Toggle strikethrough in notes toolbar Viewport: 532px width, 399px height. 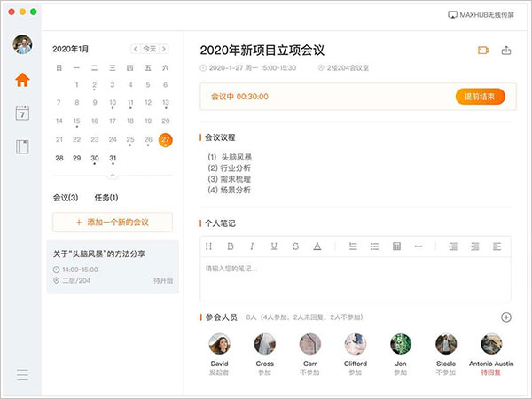coord(295,246)
